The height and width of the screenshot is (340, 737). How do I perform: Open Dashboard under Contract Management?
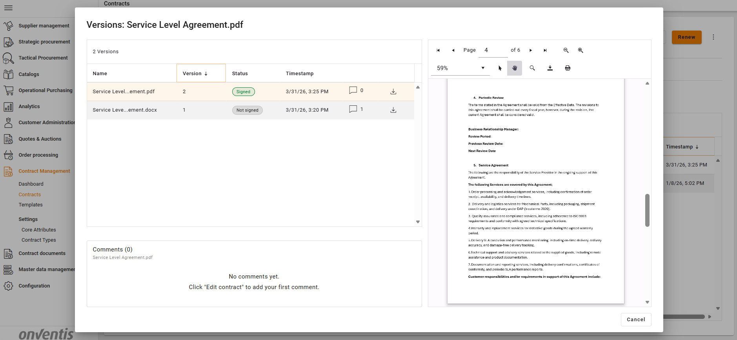(x=31, y=184)
